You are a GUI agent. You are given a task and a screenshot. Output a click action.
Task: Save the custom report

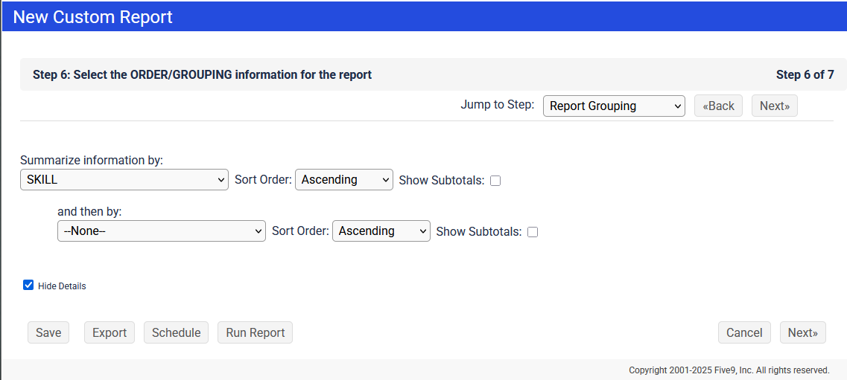[48, 332]
